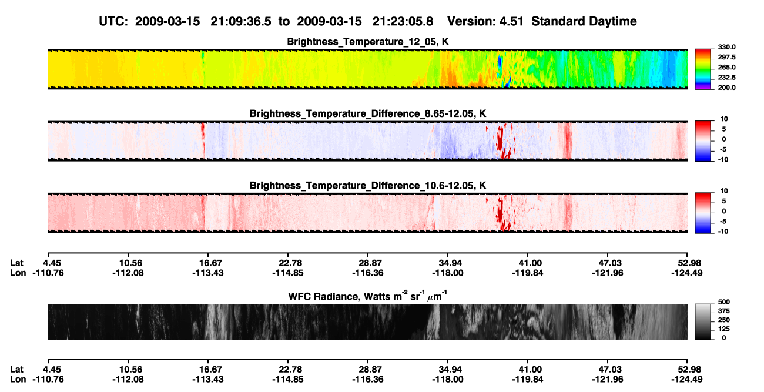Image resolution: width=764 pixels, height=392 pixels.
Task: Click longitude '-119.84' below the WFC panel
Action: pyautogui.click(x=528, y=378)
